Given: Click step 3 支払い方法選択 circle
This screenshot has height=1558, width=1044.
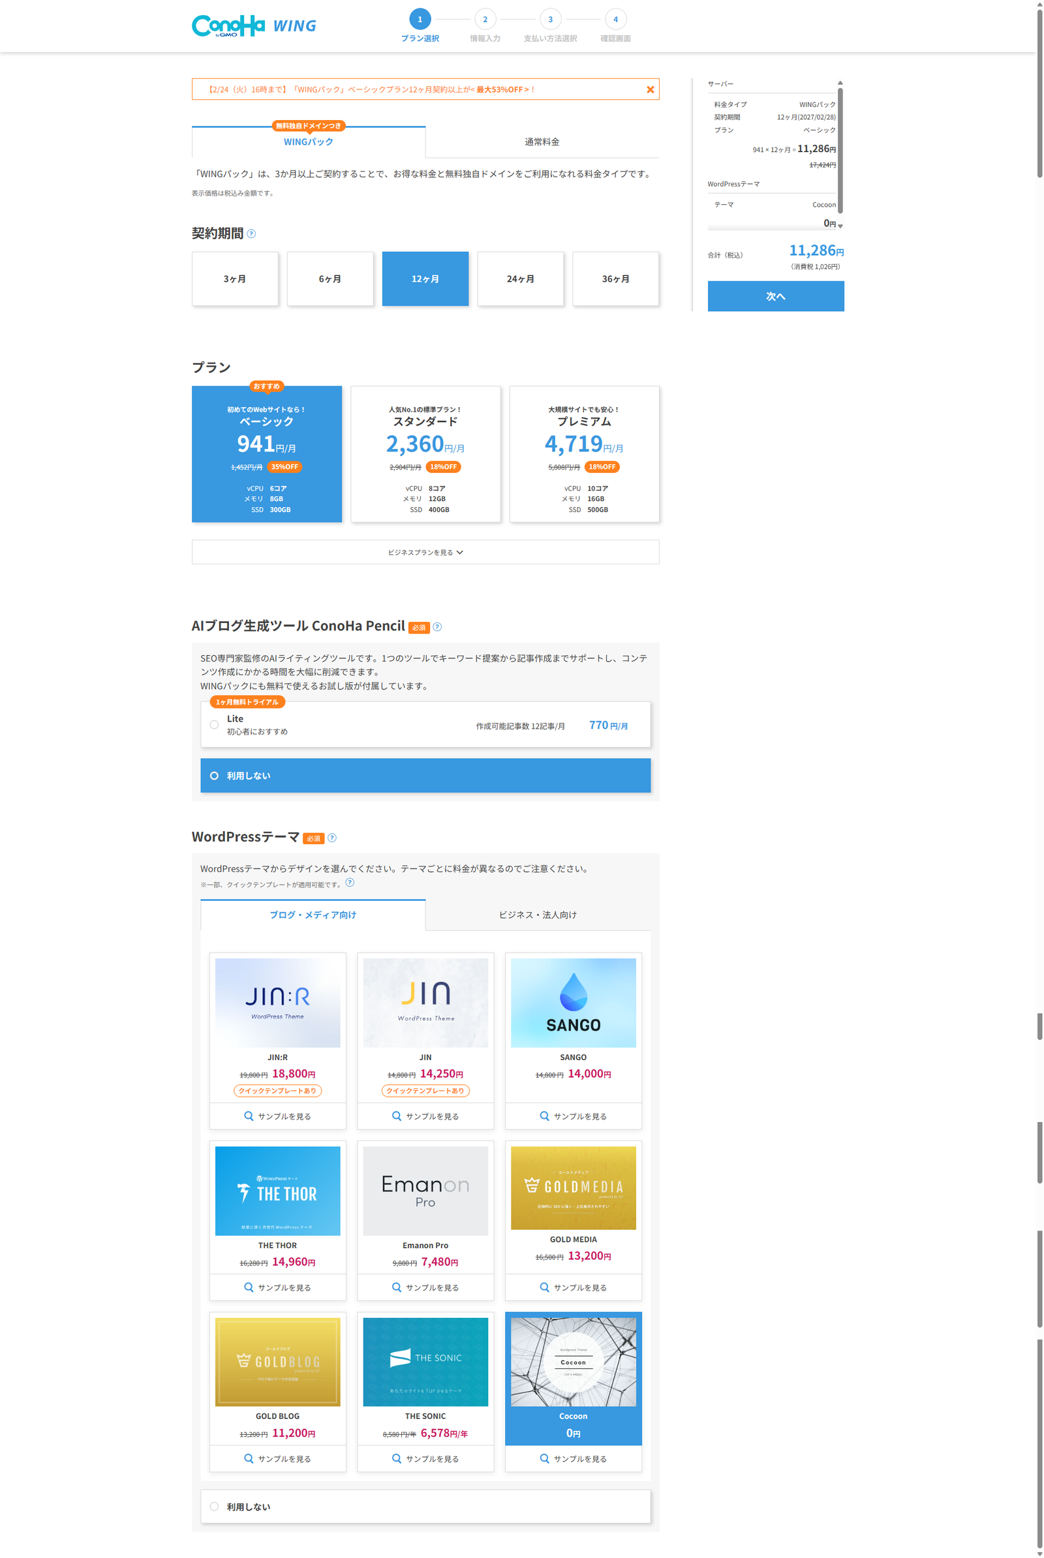Looking at the screenshot, I should (x=550, y=20).
